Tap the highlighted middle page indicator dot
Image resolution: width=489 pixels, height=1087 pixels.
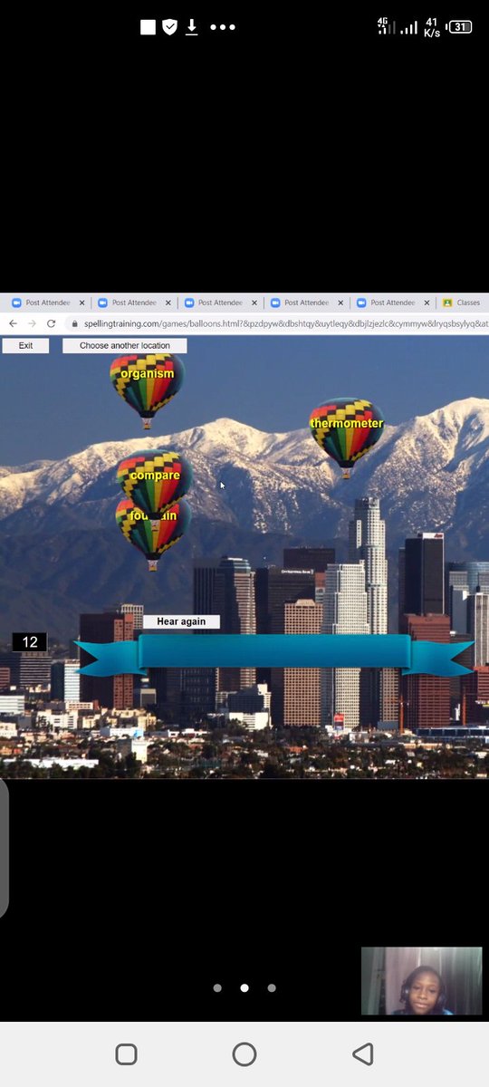(244, 988)
